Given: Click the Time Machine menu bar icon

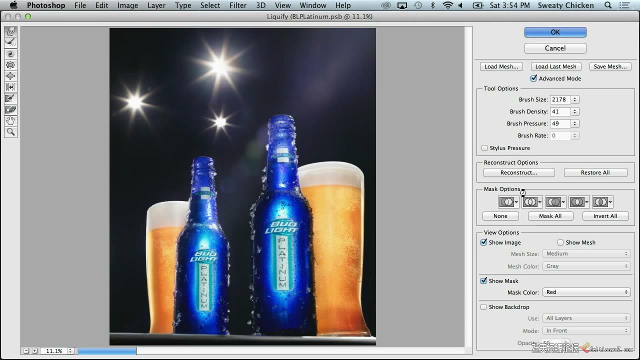Looking at the screenshot, I should [x=417, y=5].
